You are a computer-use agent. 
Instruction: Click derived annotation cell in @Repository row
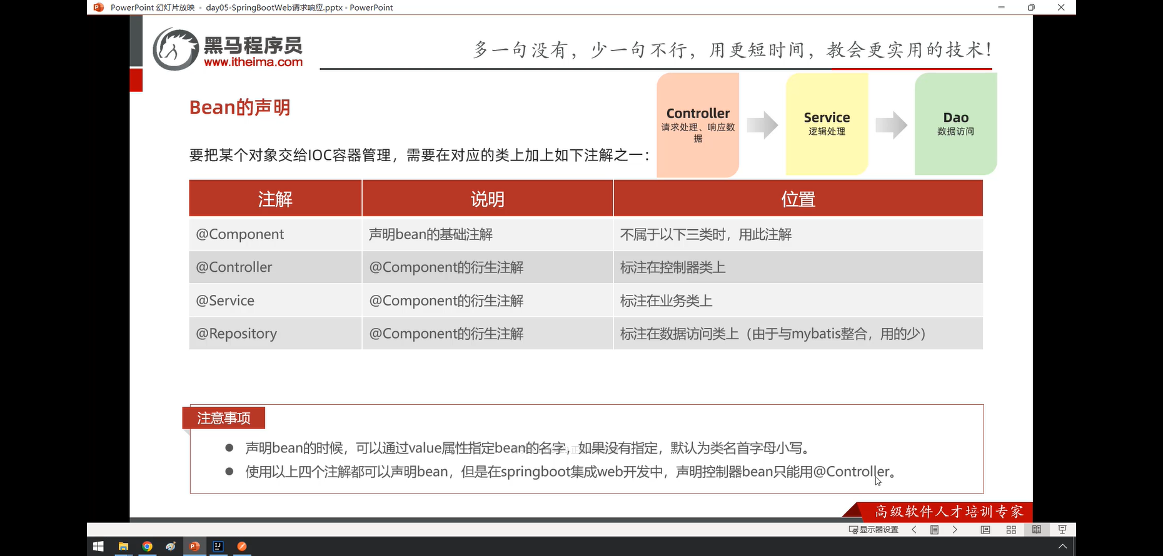coord(488,334)
